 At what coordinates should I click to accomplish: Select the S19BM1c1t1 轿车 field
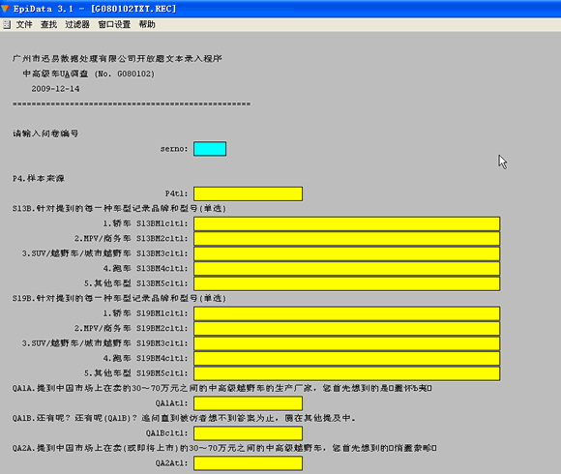(x=346, y=313)
